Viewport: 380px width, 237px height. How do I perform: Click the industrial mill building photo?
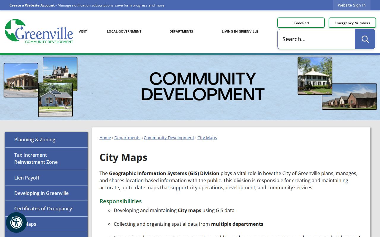[x=60, y=70]
